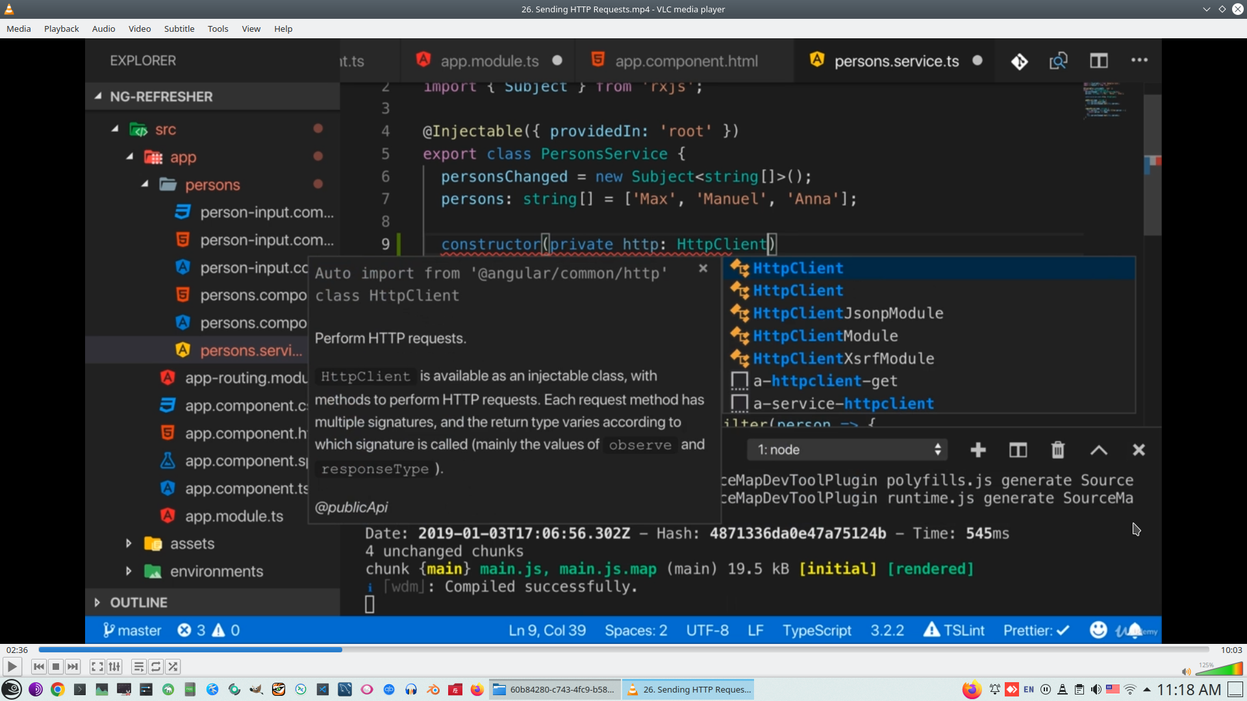This screenshot has width=1247, height=701.
Task: Open Firefox from the taskbar
Action: [477, 689]
